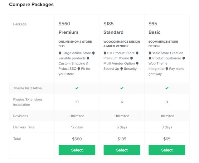Click the $65 price at top
This screenshot has height=163, width=199.
[153, 24]
